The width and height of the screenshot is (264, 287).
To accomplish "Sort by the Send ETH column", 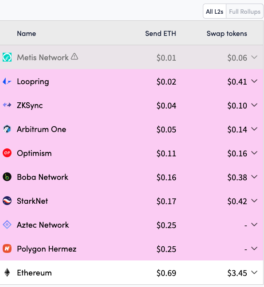I will 160,34.
